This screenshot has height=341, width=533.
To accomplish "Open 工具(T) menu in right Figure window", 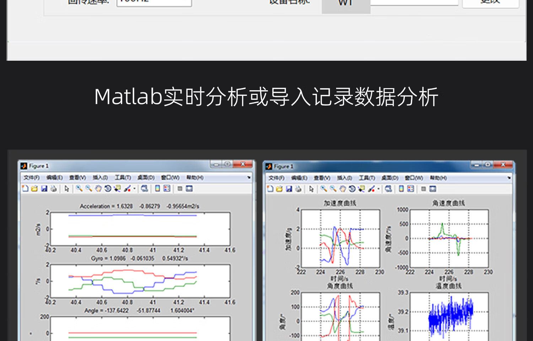I will (x=366, y=178).
